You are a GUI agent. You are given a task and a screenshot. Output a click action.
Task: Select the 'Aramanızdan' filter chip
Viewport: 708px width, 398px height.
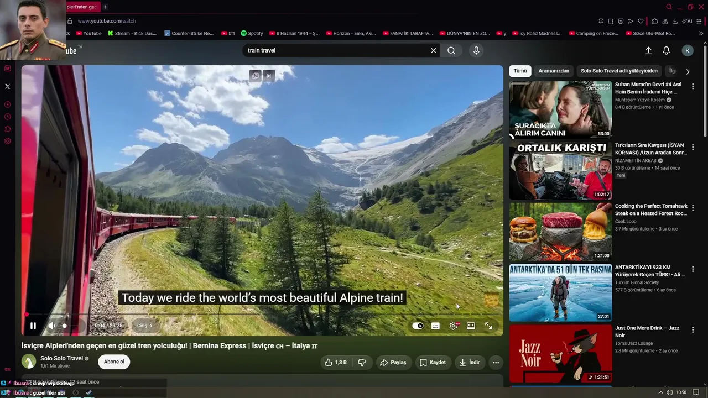click(x=554, y=71)
